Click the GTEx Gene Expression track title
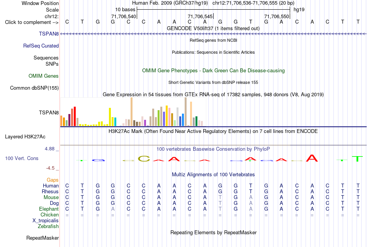 pyautogui.click(x=213, y=95)
